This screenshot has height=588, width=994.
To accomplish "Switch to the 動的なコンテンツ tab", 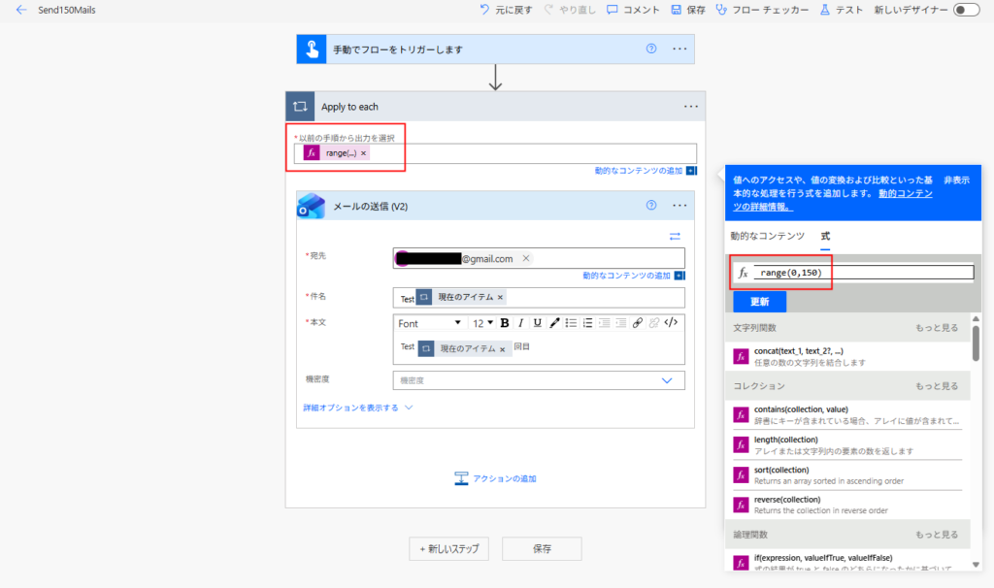I will pyautogui.click(x=767, y=236).
